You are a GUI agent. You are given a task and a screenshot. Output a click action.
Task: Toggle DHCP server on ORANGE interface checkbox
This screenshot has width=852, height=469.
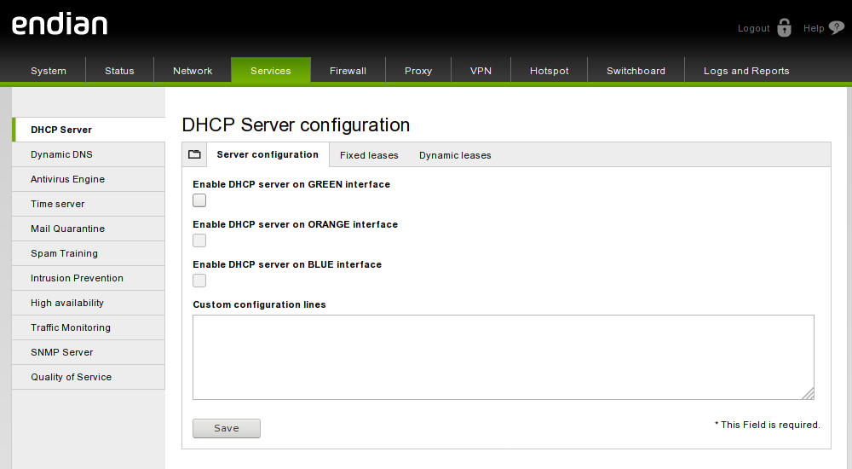click(x=199, y=240)
